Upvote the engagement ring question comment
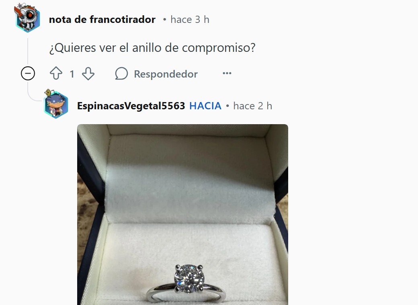Image resolution: width=418 pixels, height=305 pixels. click(x=56, y=73)
